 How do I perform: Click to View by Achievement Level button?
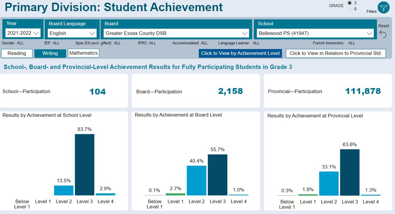240,53
